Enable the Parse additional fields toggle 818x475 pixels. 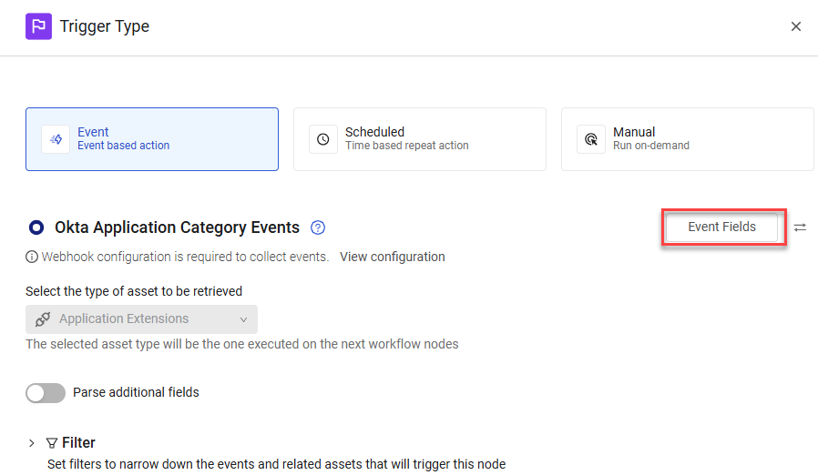[46, 393]
